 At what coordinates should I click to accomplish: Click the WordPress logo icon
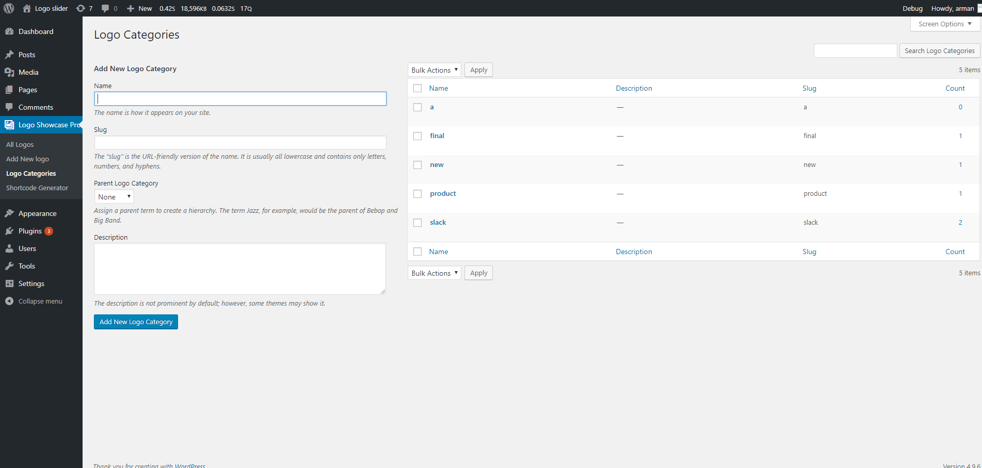[x=9, y=8]
